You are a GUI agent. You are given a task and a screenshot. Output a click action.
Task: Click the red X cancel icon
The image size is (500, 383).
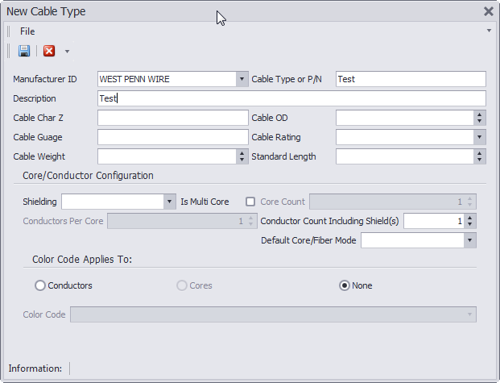49,51
